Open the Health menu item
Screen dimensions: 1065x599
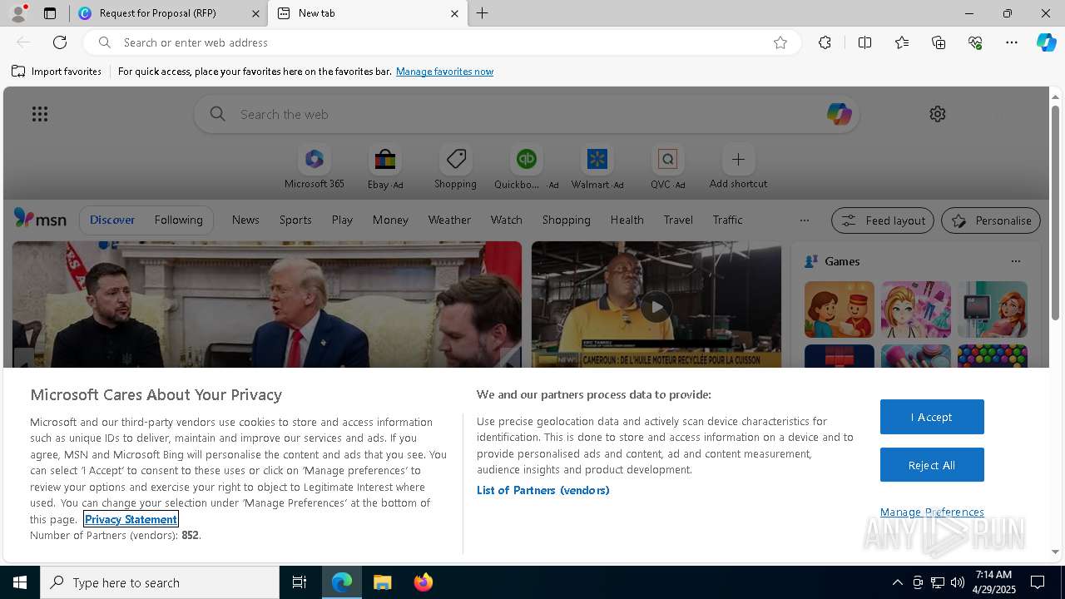pyautogui.click(x=627, y=220)
